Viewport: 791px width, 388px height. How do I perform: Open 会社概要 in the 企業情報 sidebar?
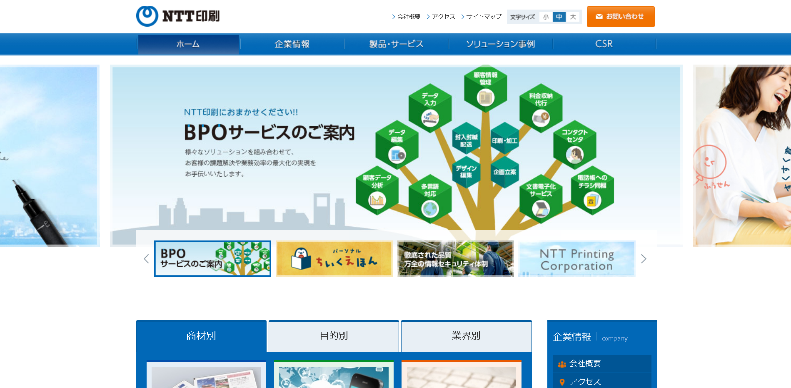coord(602,364)
